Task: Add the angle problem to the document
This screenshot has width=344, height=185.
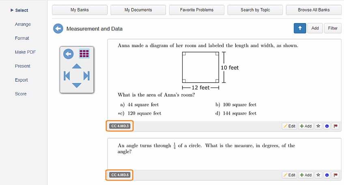Action: [306, 175]
